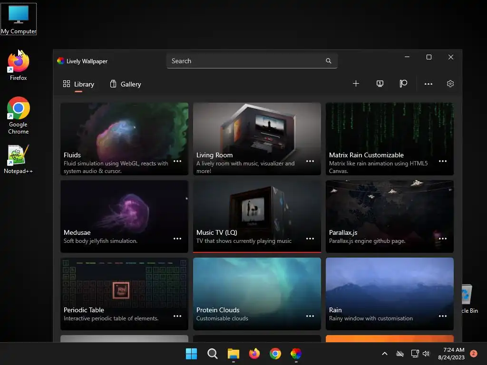Open options menu for Periodic Table
Screen dimensions: 487x365
(x=177, y=316)
